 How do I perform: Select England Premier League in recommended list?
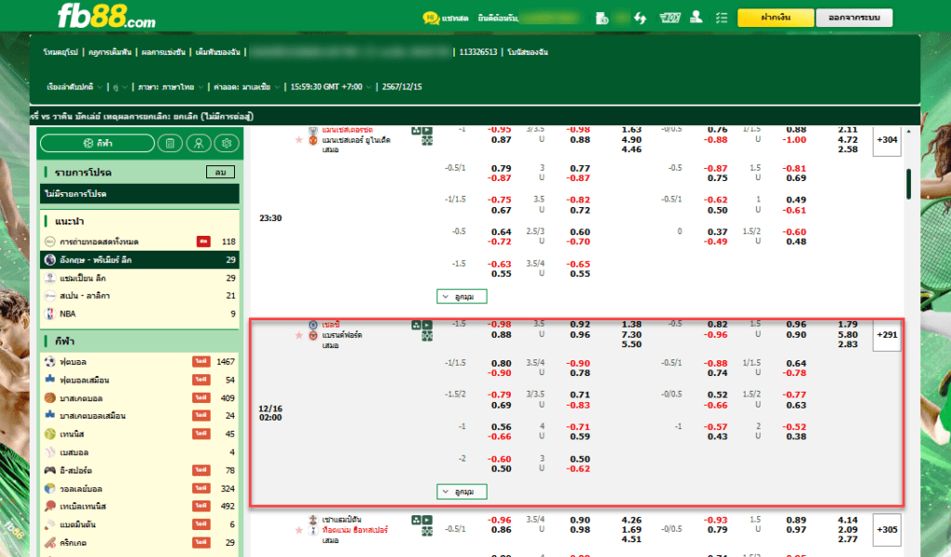click(x=139, y=259)
